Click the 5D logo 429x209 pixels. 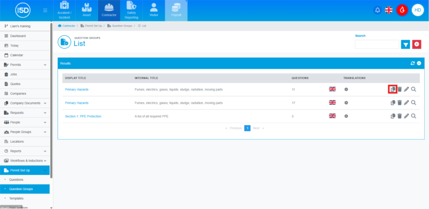click(23, 10)
